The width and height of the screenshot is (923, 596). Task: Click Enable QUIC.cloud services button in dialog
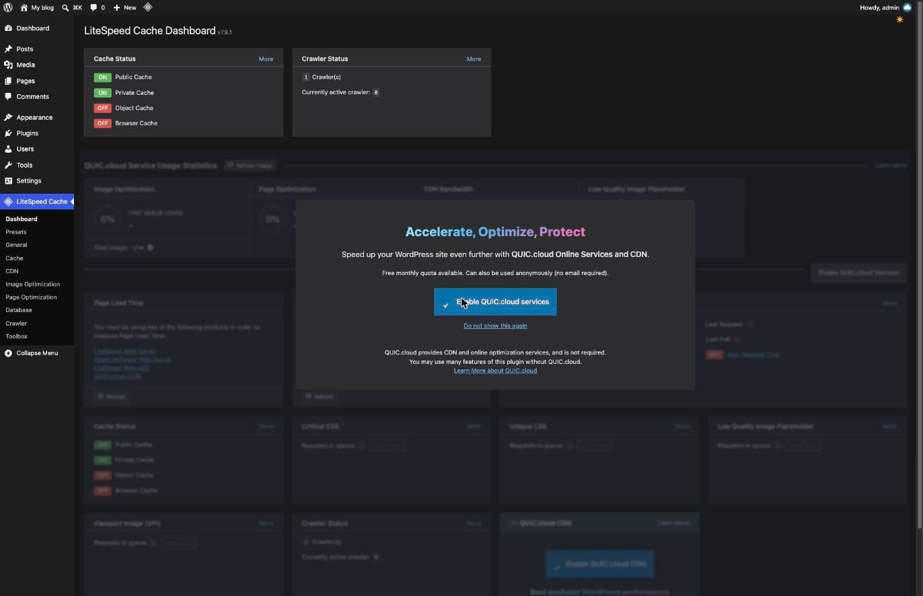coord(495,302)
